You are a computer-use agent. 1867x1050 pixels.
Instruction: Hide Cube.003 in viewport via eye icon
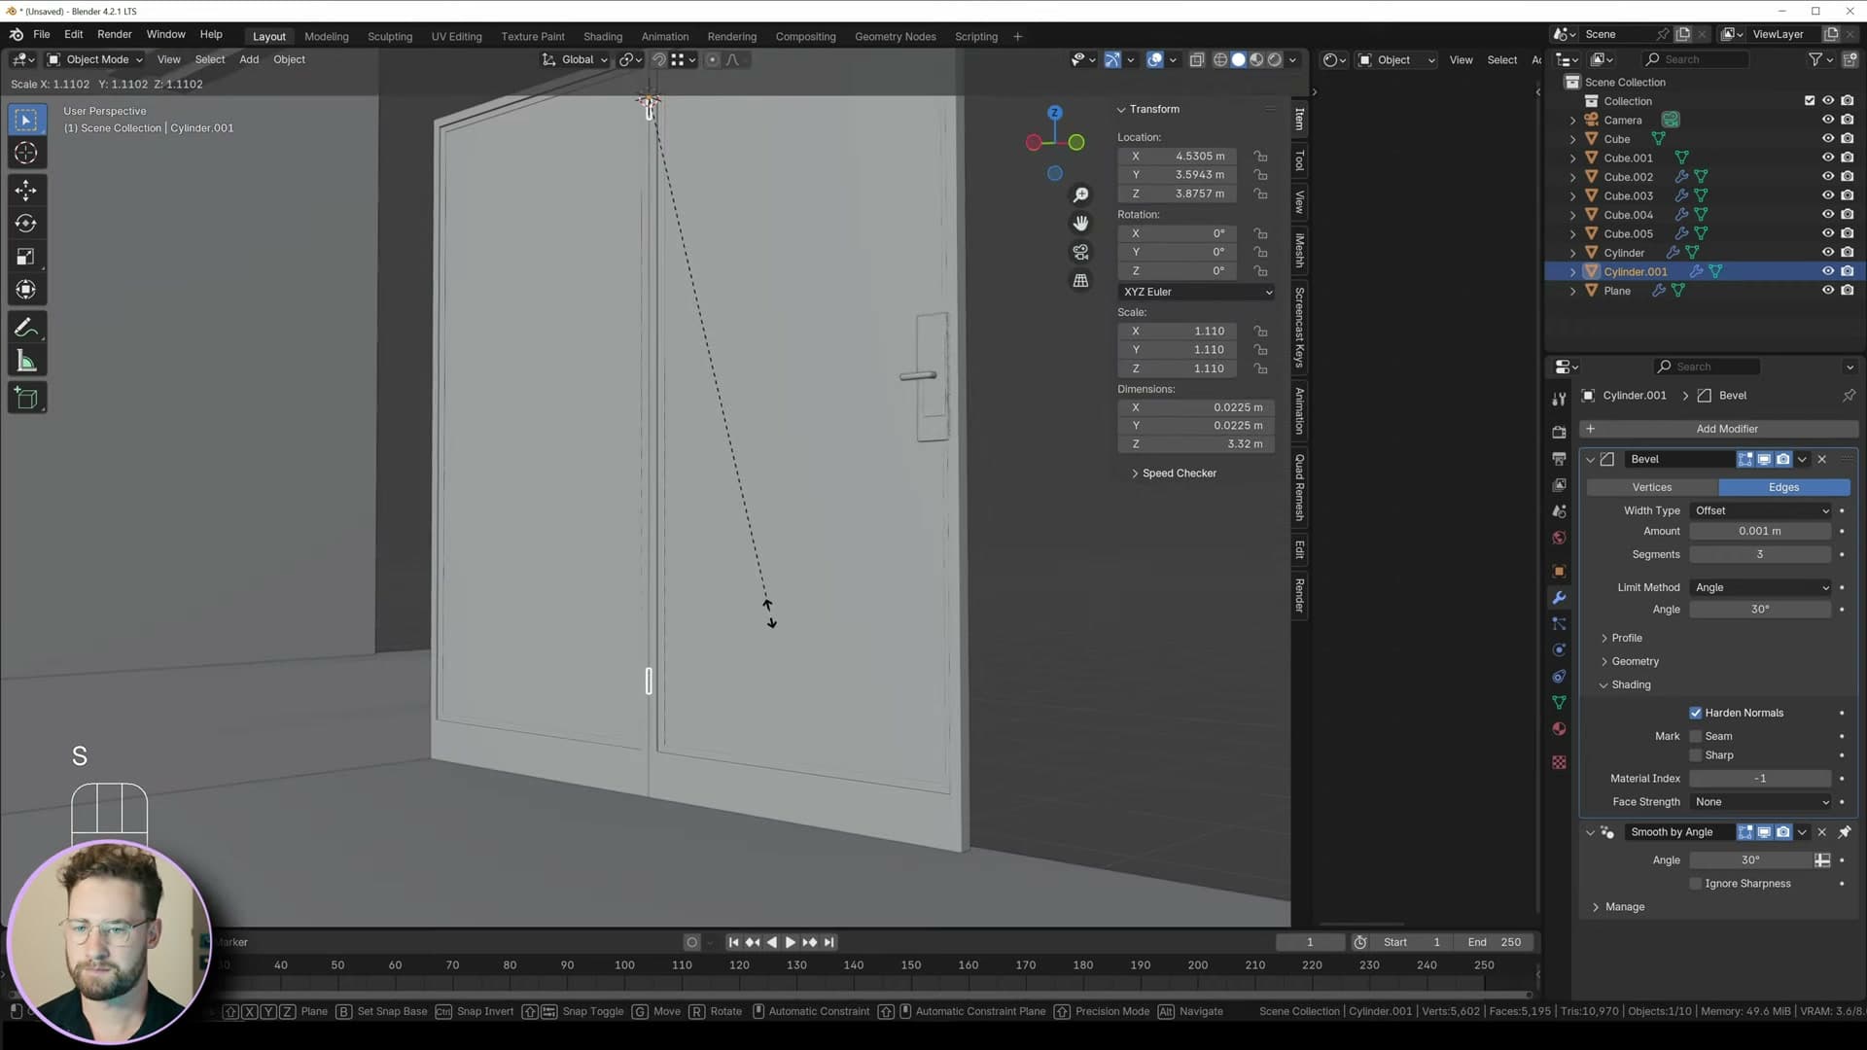[1828, 195]
